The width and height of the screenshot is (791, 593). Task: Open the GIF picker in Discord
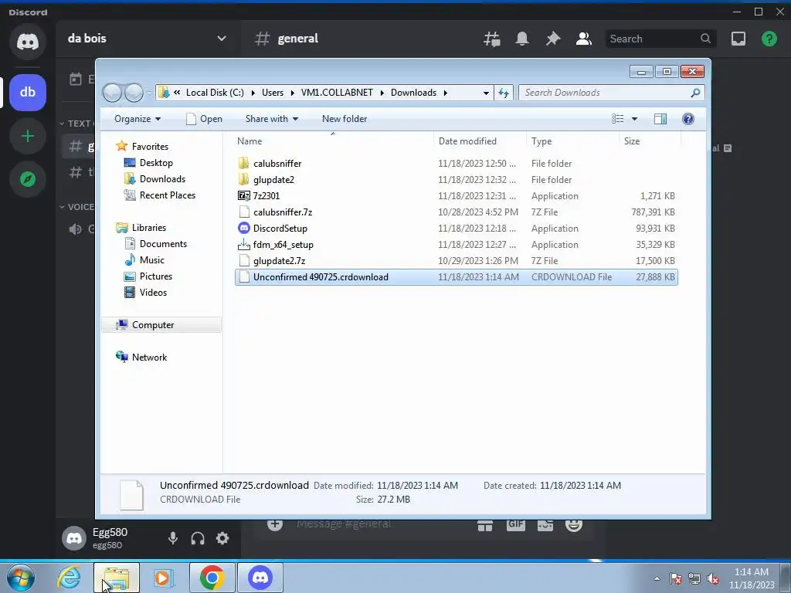point(515,525)
